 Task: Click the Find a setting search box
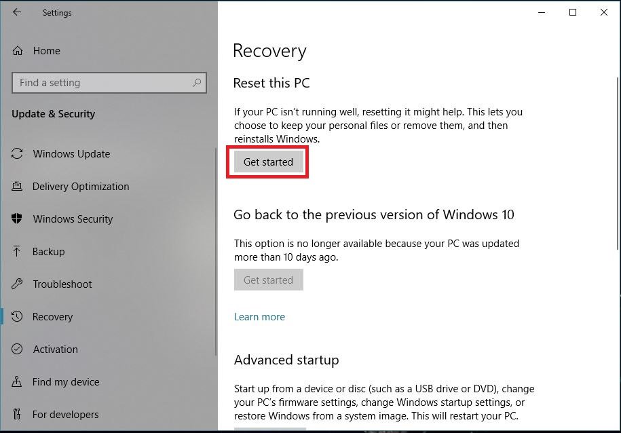coord(102,83)
